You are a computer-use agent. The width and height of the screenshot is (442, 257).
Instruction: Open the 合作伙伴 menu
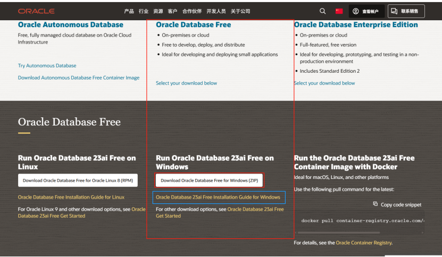[x=192, y=11]
